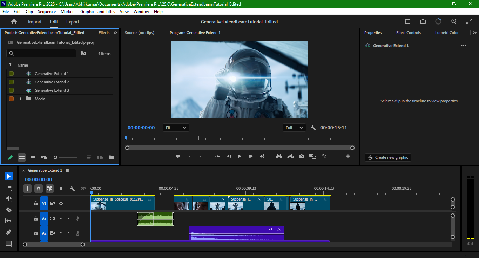Image resolution: width=479 pixels, height=258 pixels.
Task: Open timeline display settings wrench
Action: pos(72,189)
